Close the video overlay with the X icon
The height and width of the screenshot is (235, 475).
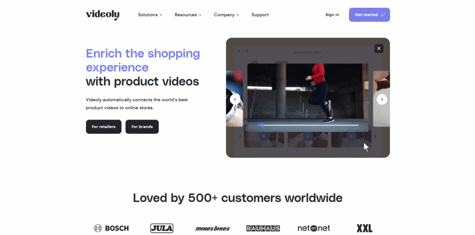[379, 49]
